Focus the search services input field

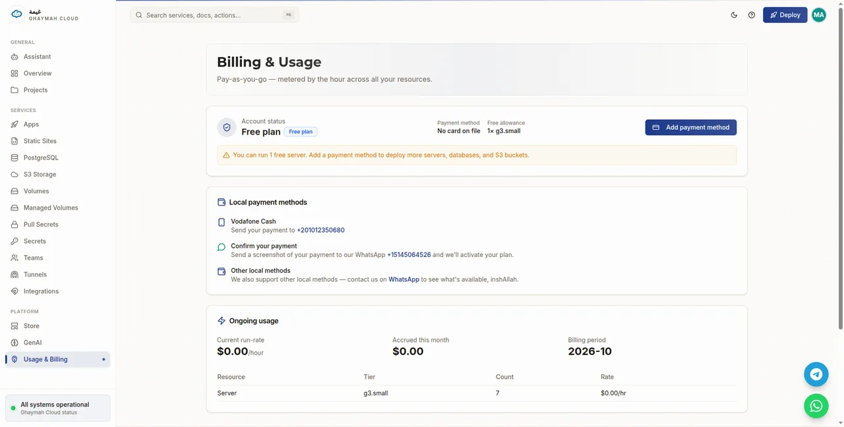(214, 14)
